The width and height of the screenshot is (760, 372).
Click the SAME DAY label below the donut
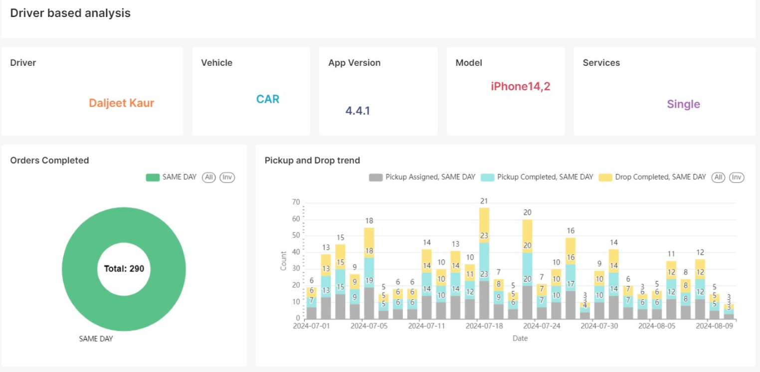pyautogui.click(x=96, y=339)
